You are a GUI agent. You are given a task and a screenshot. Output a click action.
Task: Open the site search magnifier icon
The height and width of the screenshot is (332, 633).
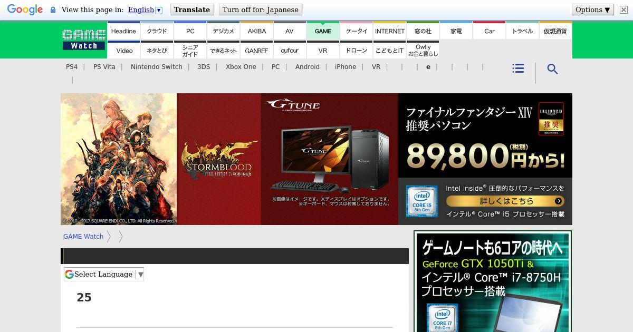(552, 69)
